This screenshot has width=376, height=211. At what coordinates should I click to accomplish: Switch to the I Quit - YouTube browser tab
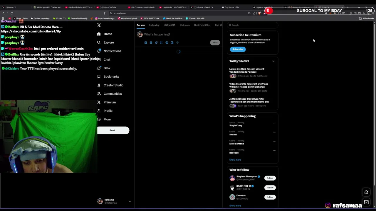click(110, 7)
